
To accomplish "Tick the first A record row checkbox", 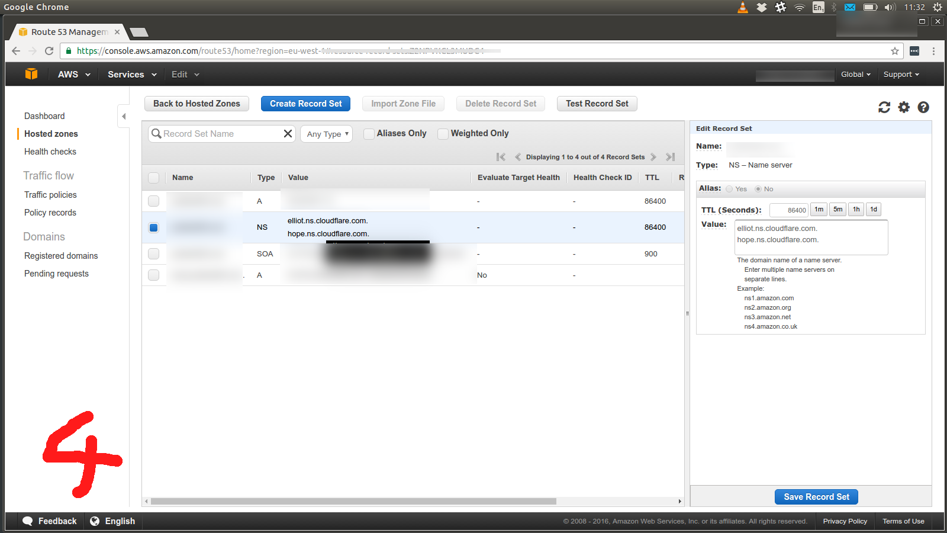I will (153, 201).
